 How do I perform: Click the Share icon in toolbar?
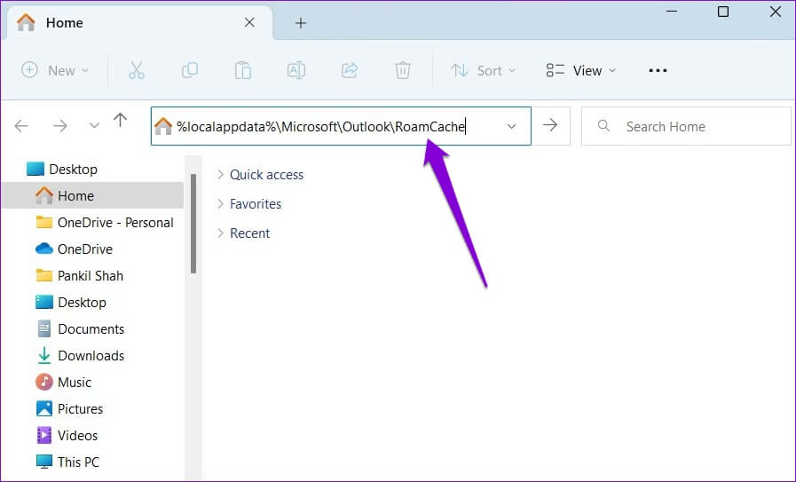(x=350, y=70)
